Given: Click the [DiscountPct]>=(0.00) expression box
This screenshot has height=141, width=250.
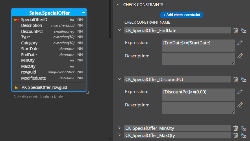Looking at the screenshot, I should (199, 95).
